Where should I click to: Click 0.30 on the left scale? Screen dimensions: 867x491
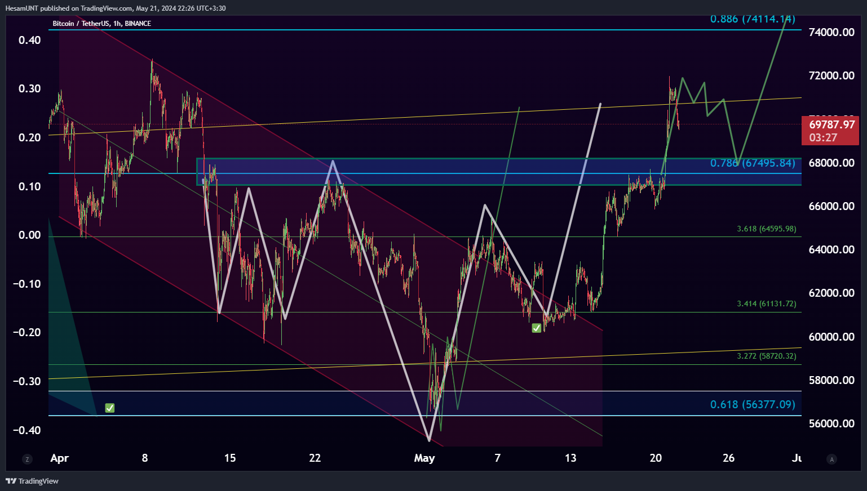tap(29, 88)
